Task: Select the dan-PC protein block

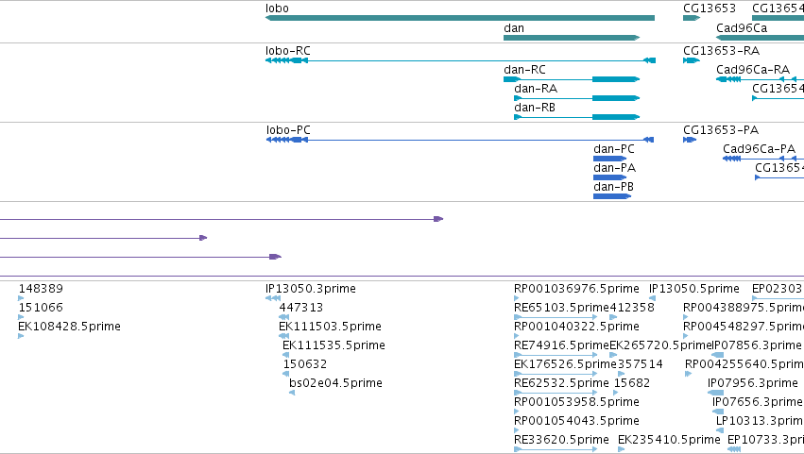Action: pos(609,159)
